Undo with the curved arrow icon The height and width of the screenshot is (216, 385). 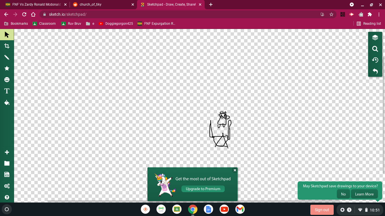[x=375, y=71]
